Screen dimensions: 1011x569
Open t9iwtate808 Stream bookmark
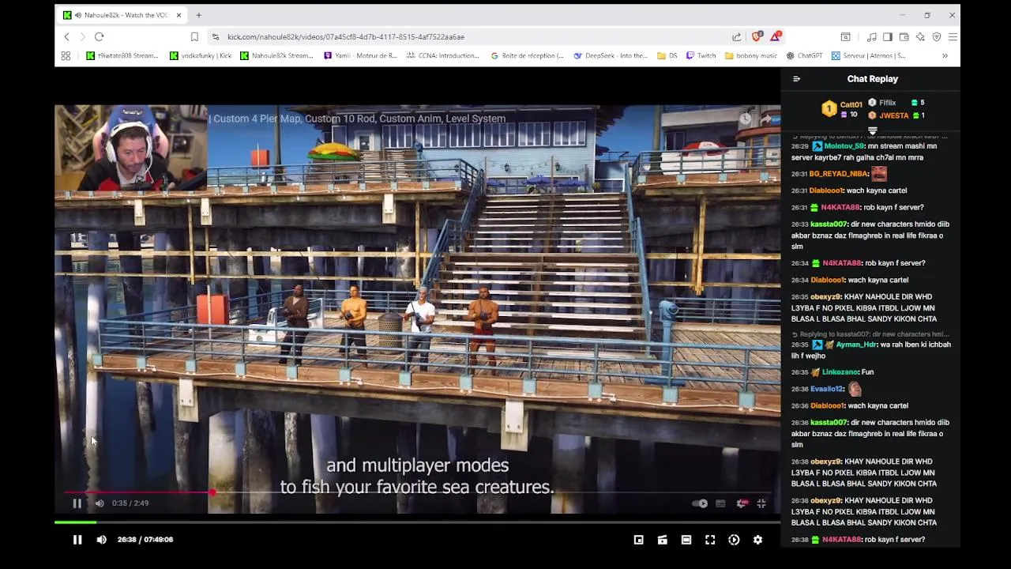(122, 56)
